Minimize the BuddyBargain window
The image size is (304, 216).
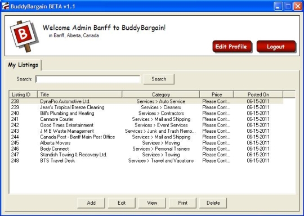278,6
